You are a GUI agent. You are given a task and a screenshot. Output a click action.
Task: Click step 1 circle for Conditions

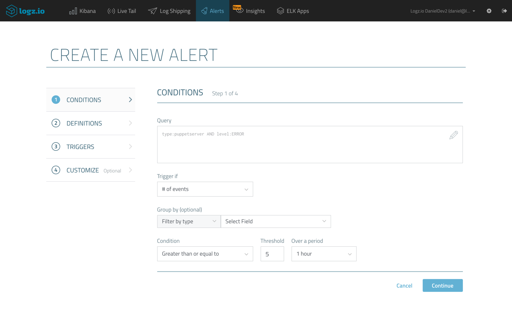(56, 100)
